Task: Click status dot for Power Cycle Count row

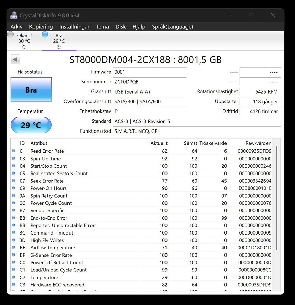Action: (x=13, y=203)
